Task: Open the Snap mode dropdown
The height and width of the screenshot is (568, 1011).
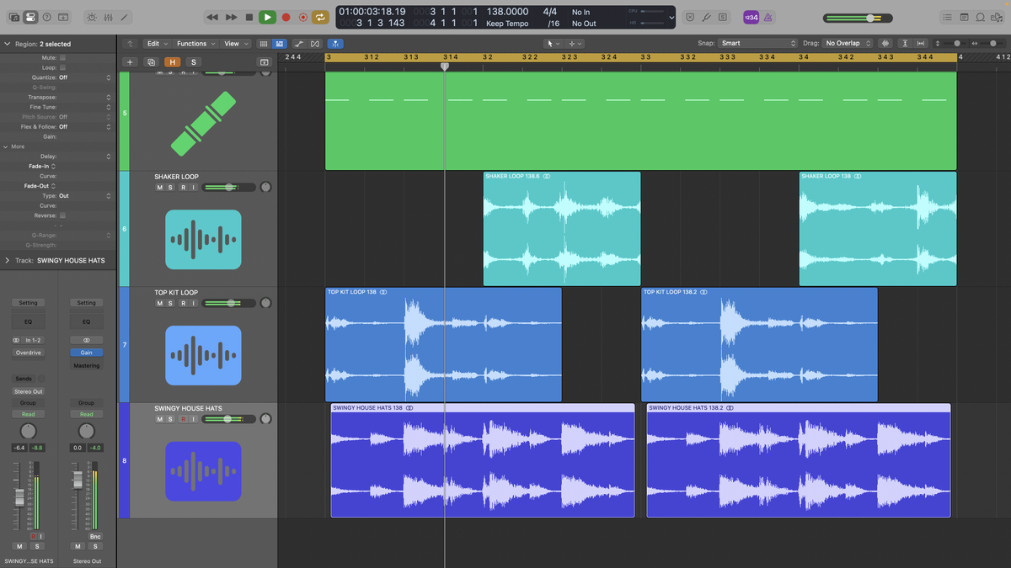Action: [x=757, y=44]
